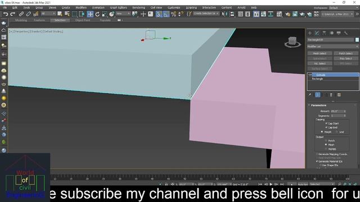This screenshot has height=202, width=360.
Task: Click the Extrude Amount input field
Action: click(337, 111)
